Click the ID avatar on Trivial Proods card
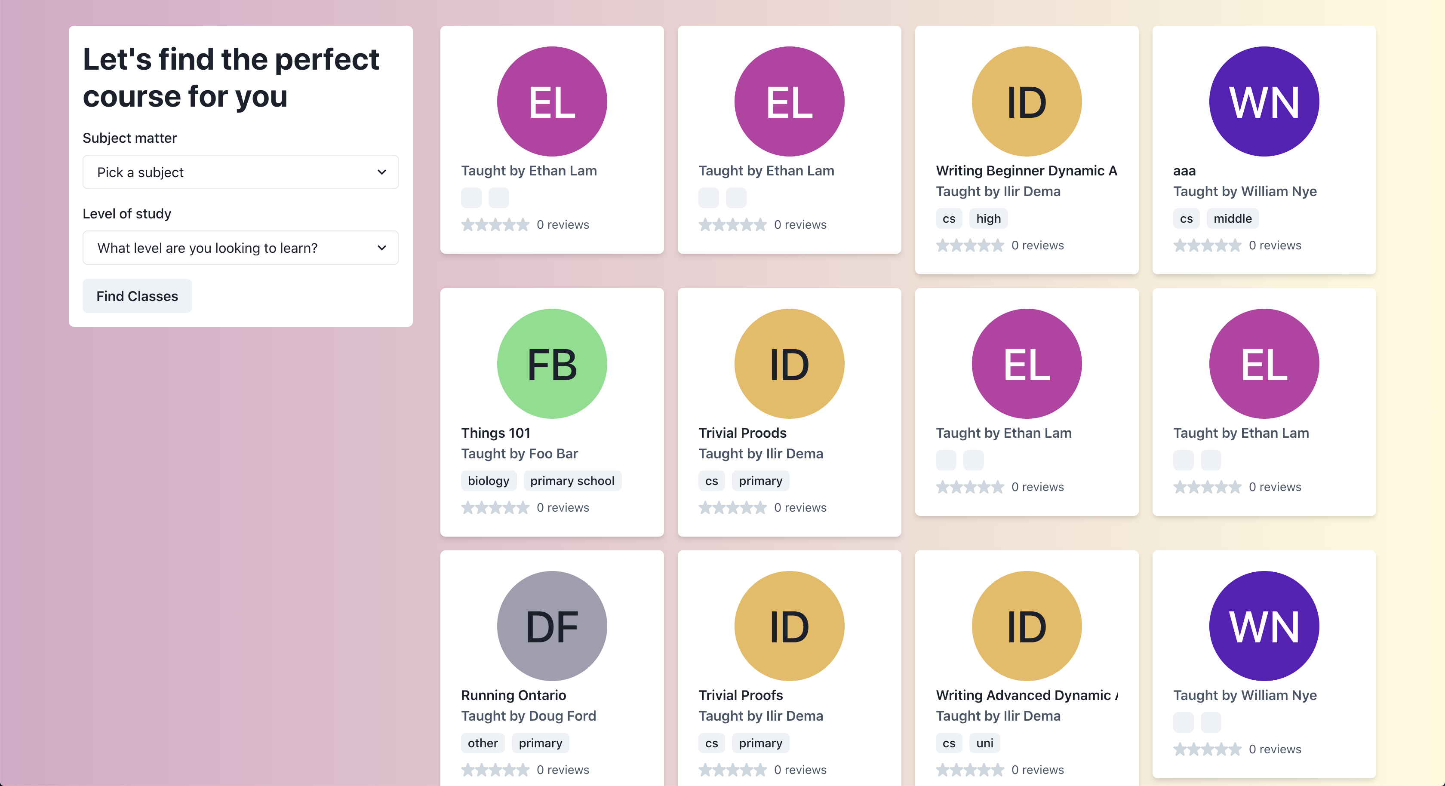 789,363
